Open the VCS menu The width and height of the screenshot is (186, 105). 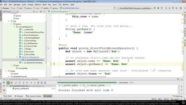coord(60,5)
